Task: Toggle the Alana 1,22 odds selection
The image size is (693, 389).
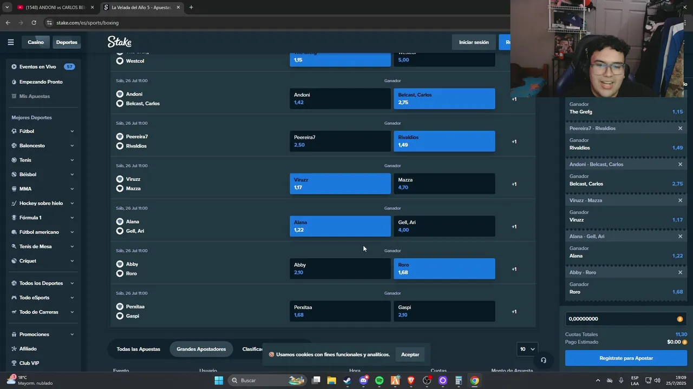Action: click(x=340, y=226)
